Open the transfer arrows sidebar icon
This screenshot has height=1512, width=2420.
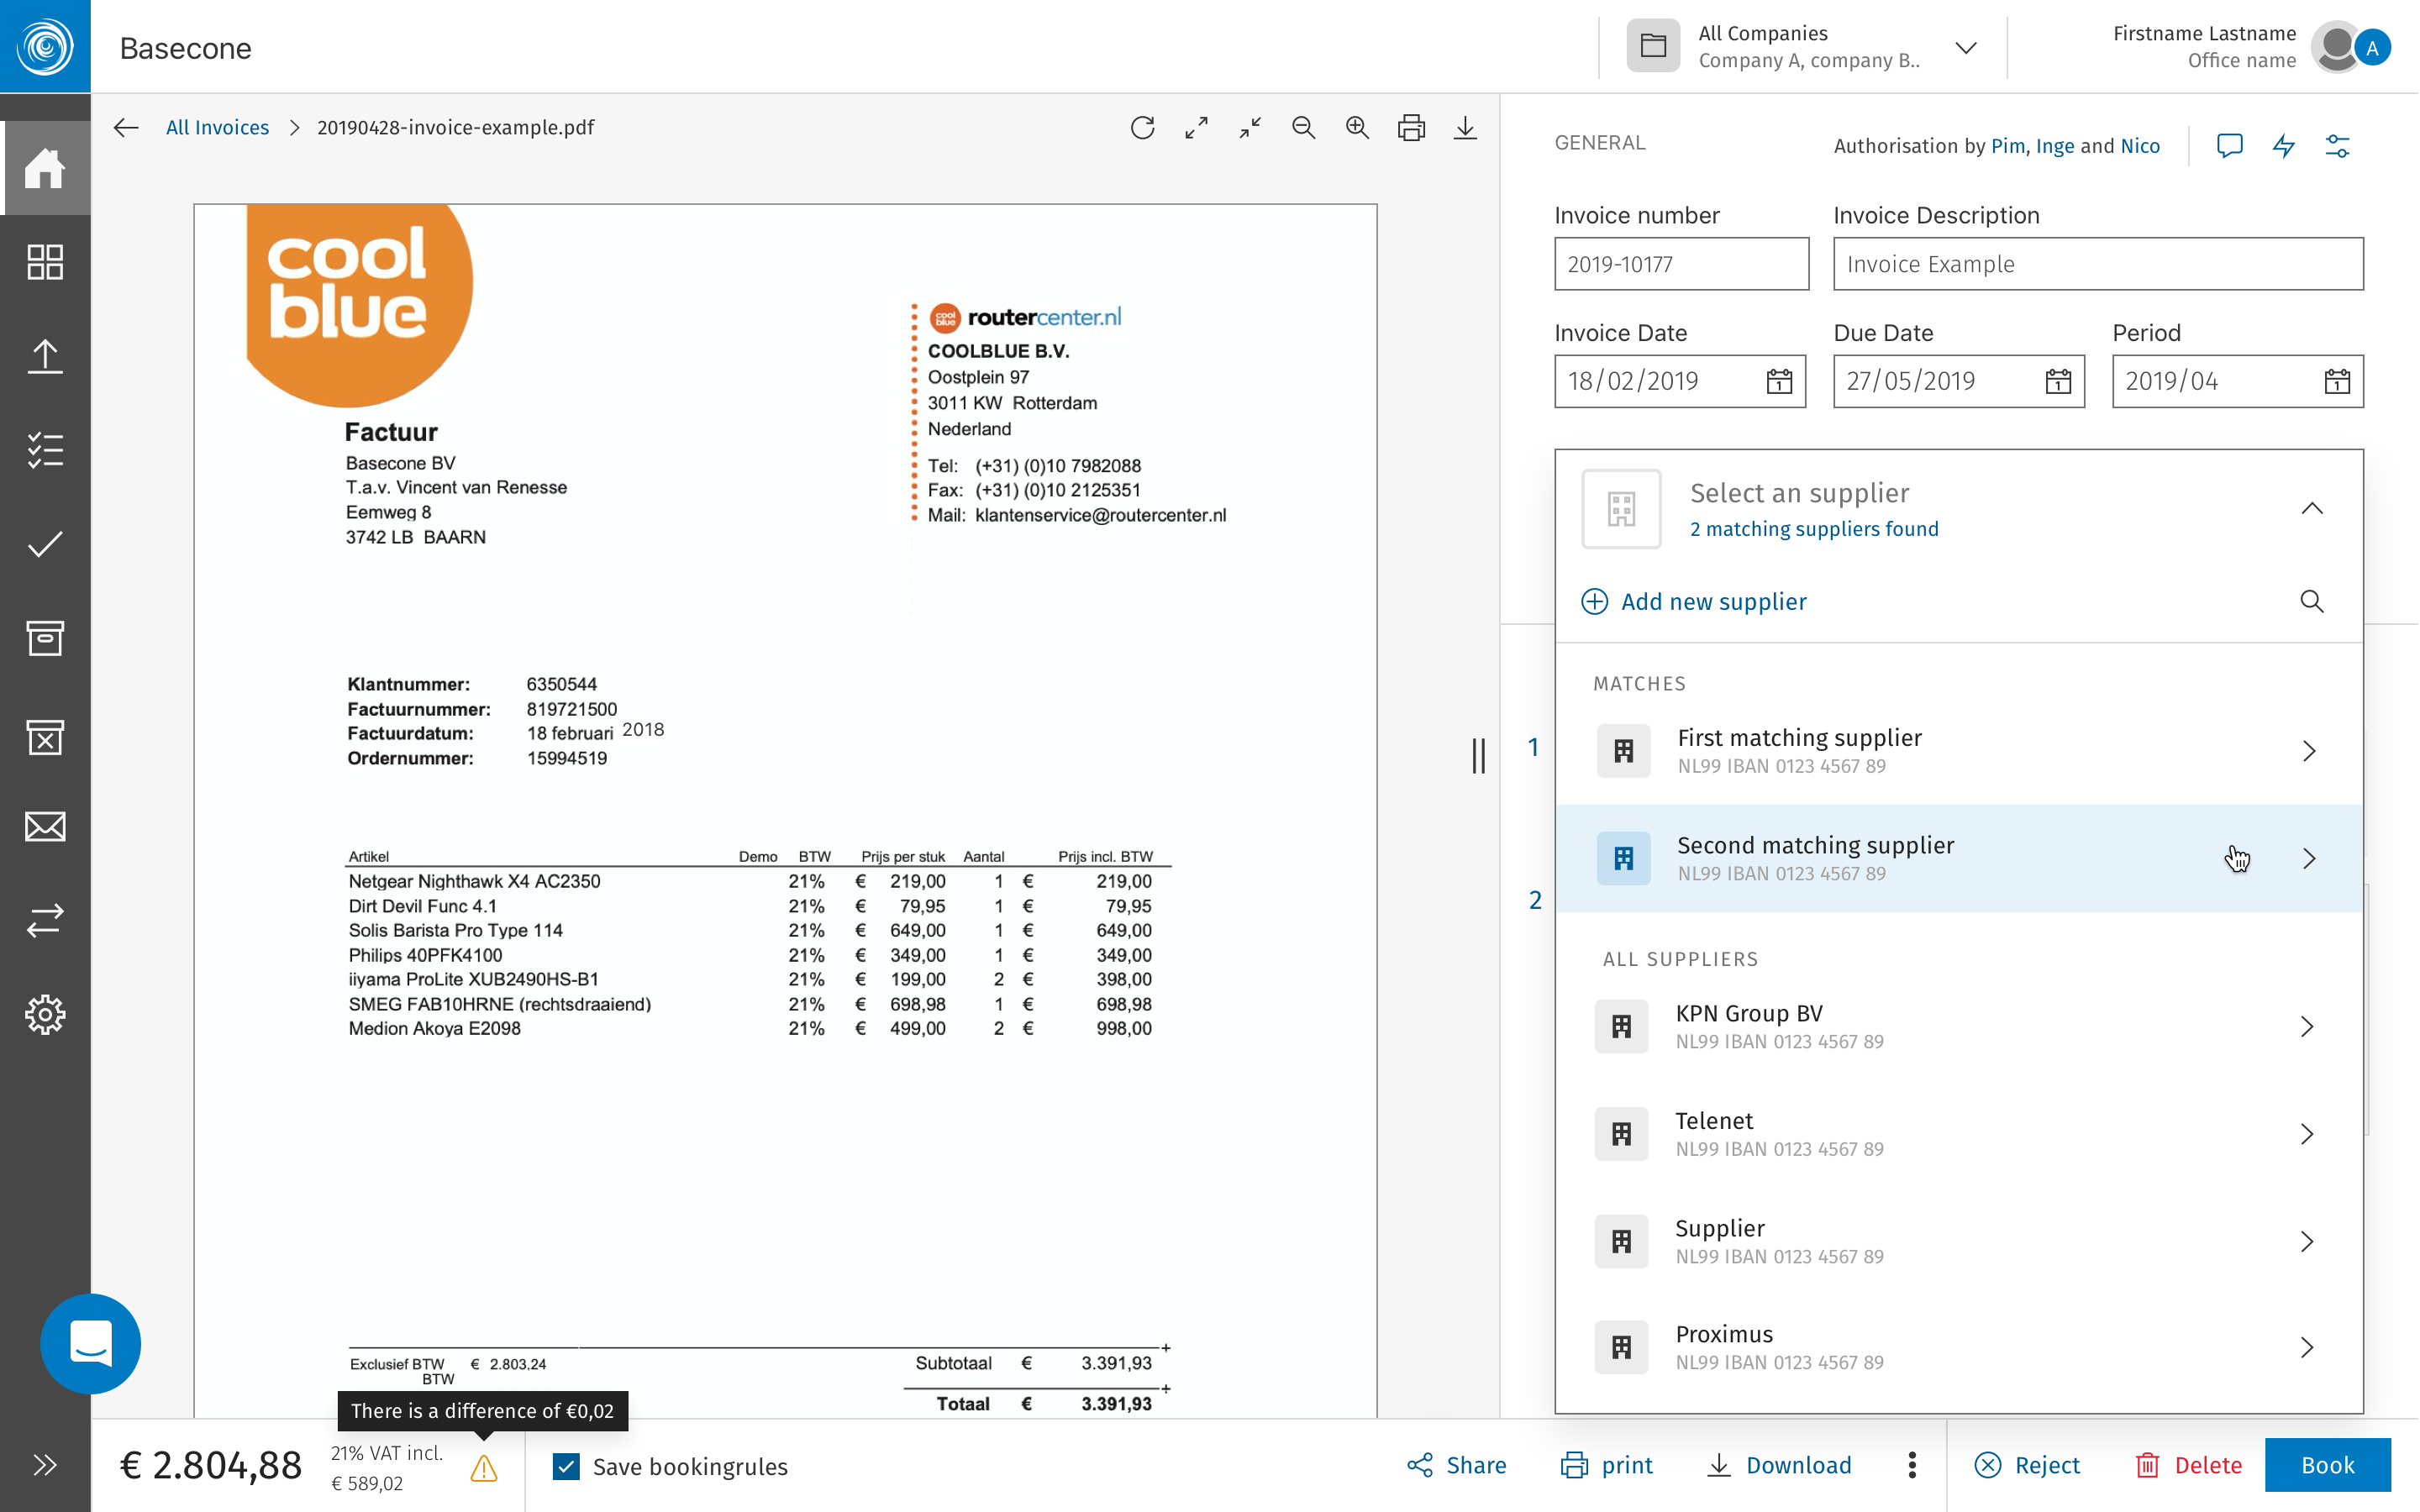tap(45, 920)
